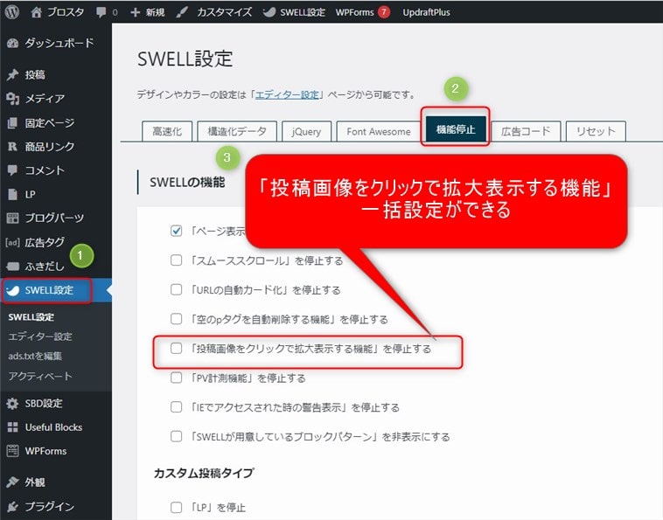This screenshot has width=663, height=520.
Task: Check 「LP」を停止 checkbox
Action: tap(177, 507)
